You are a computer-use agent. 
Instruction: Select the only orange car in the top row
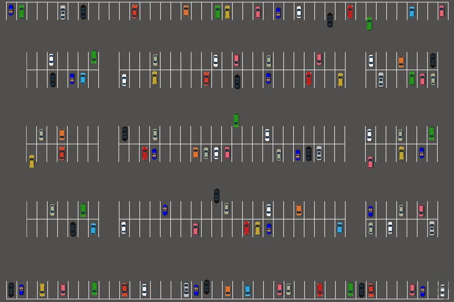186,11
